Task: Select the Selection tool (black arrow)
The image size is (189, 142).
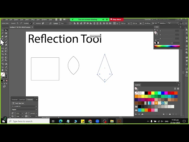Action: 2,30
